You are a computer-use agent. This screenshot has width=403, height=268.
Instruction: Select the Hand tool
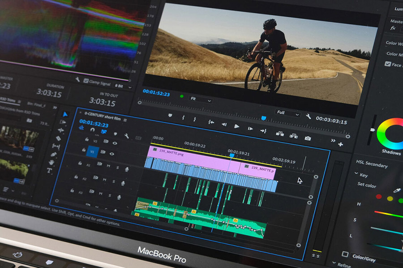point(51,162)
